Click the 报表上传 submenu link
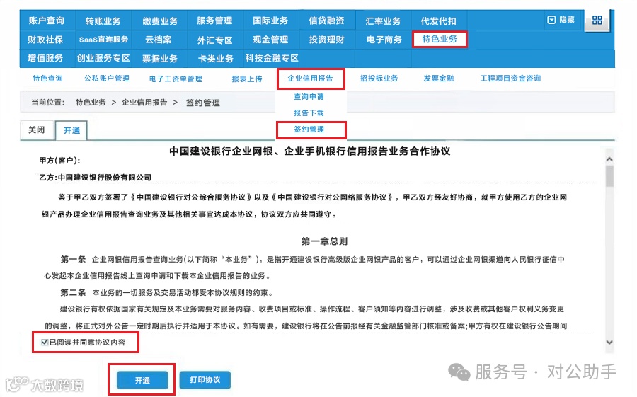 pos(246,79)
